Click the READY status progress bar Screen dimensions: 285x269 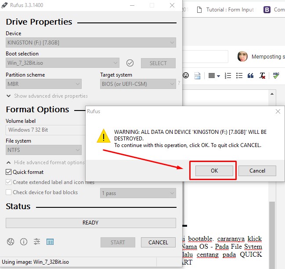(91, 223)
